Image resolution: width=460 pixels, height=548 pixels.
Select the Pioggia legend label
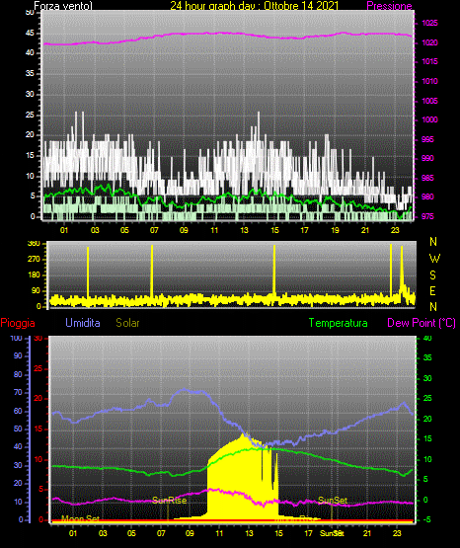click(x=18, y=323)
